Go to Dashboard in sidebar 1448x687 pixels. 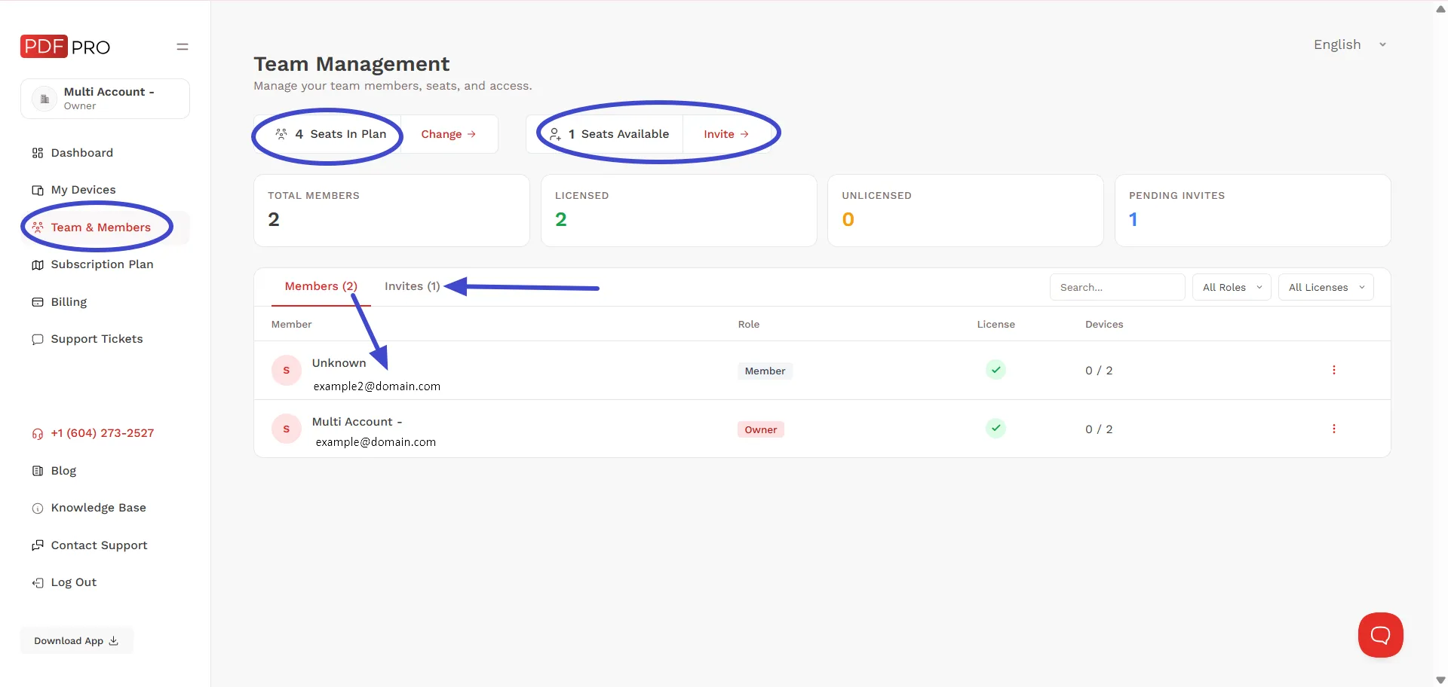73,153
